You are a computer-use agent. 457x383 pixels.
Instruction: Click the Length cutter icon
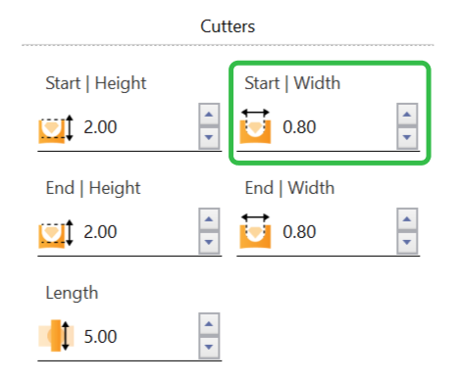(56, 336)
